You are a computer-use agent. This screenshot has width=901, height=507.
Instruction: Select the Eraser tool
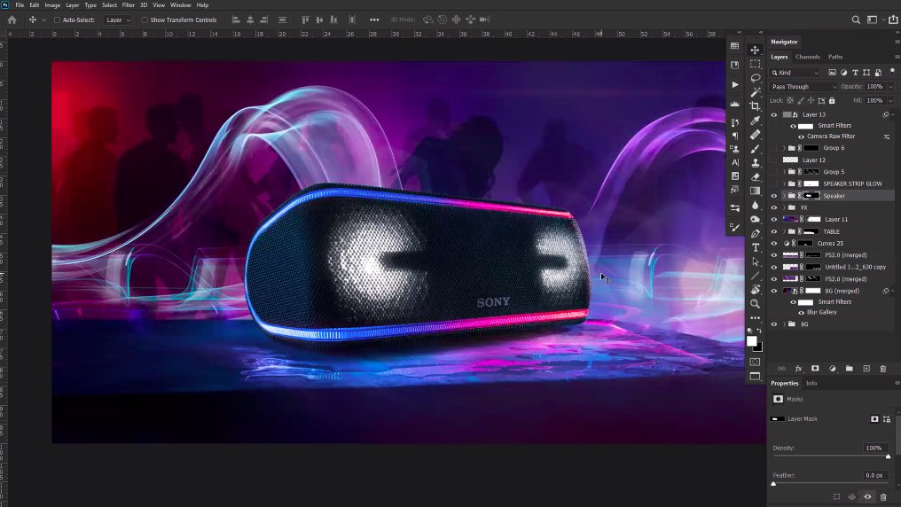(755, 177)
